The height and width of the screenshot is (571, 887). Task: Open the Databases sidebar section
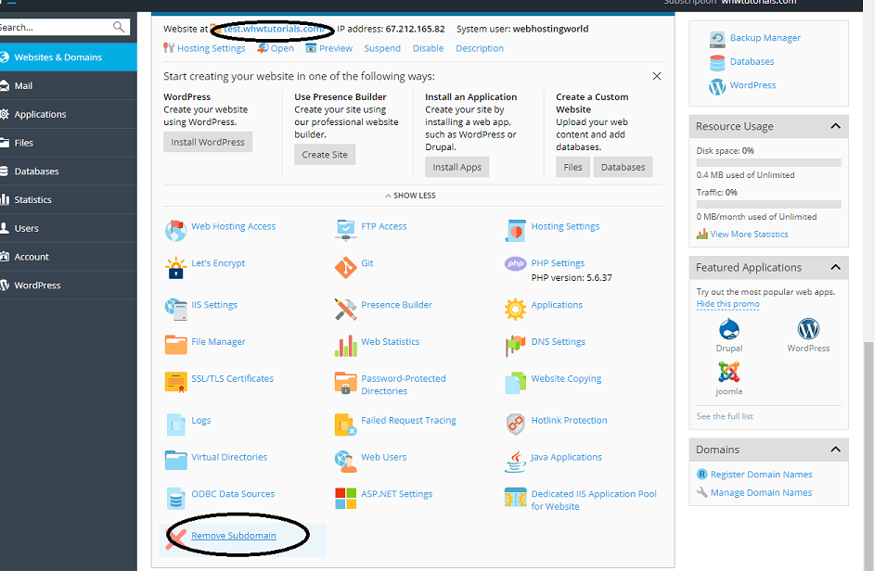35,171
